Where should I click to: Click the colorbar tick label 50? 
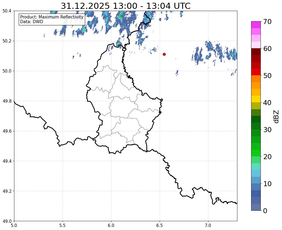point(267,76)
